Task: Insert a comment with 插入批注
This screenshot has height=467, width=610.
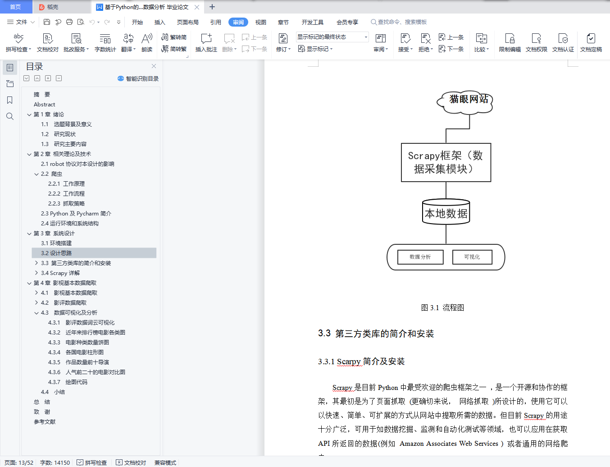Action: [x=206, y=43]
